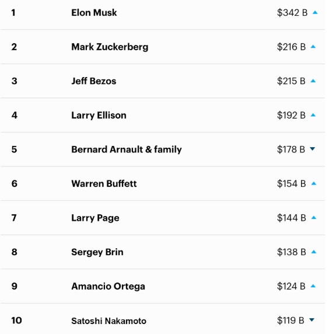Click the Sergey Brin name
Viewport: 336px width, 334px height.
pyautogui.click(x=97, y=252)
